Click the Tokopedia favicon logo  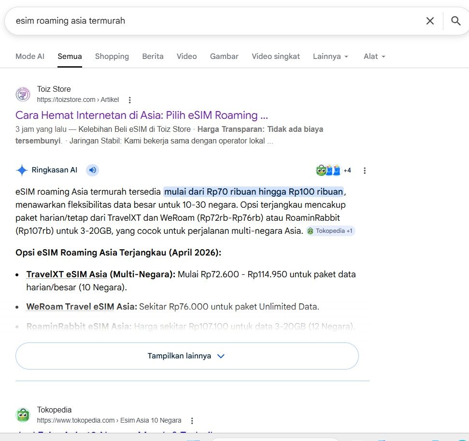(23, 415)
